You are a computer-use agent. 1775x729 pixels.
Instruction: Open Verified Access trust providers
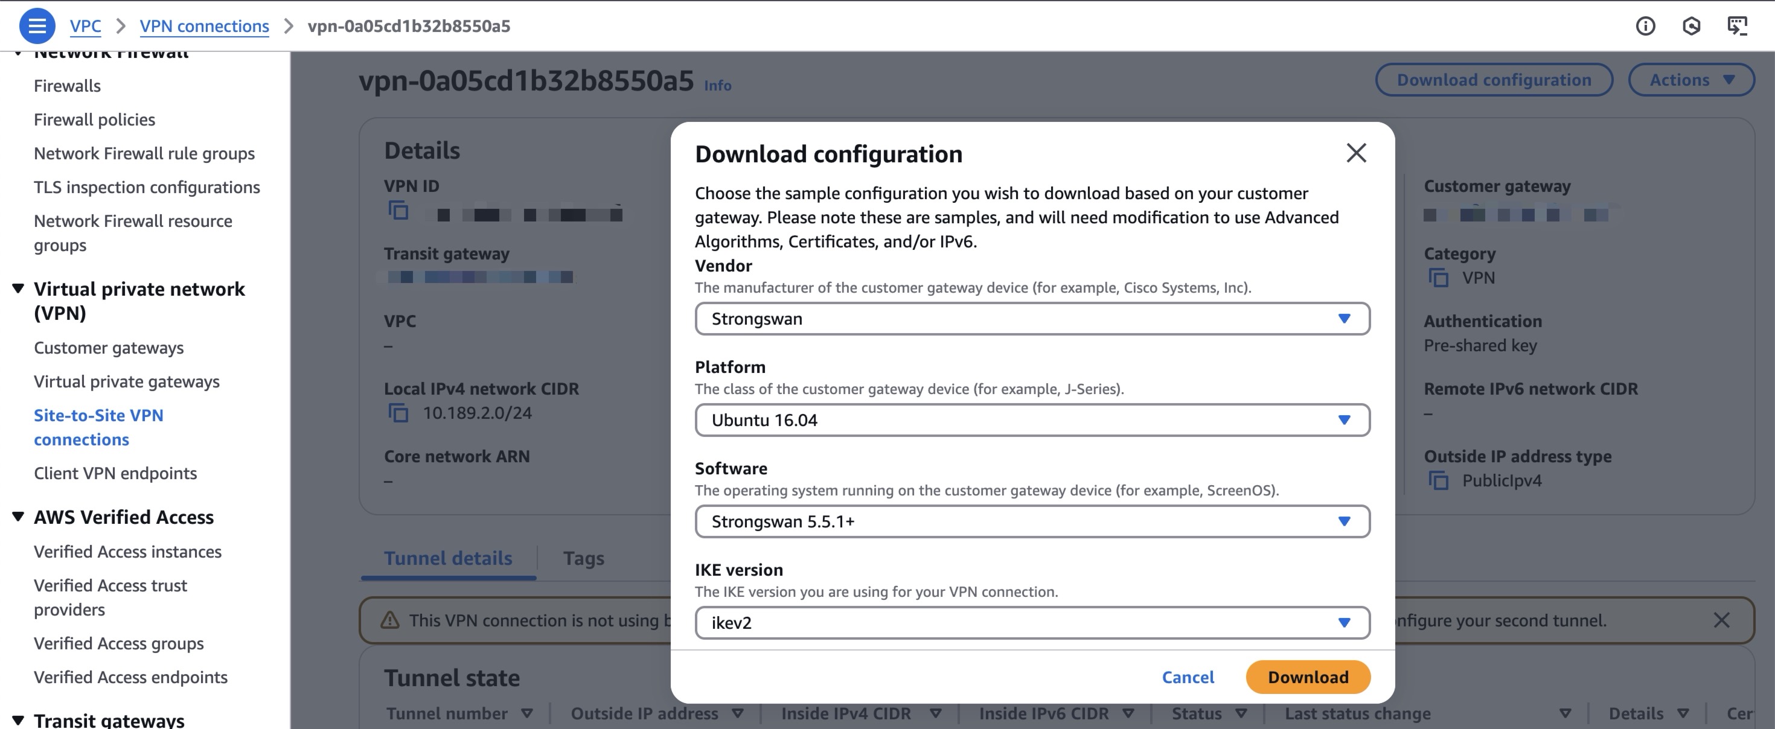click(110, 597)
